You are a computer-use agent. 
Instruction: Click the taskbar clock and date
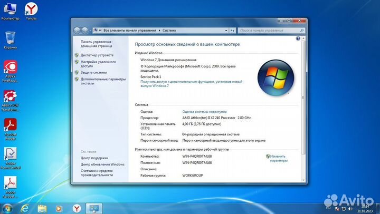tap(365, 209)
